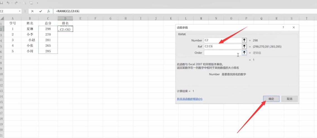Click the Redo arrow icon
317x138 pixels.
(16, 3)
